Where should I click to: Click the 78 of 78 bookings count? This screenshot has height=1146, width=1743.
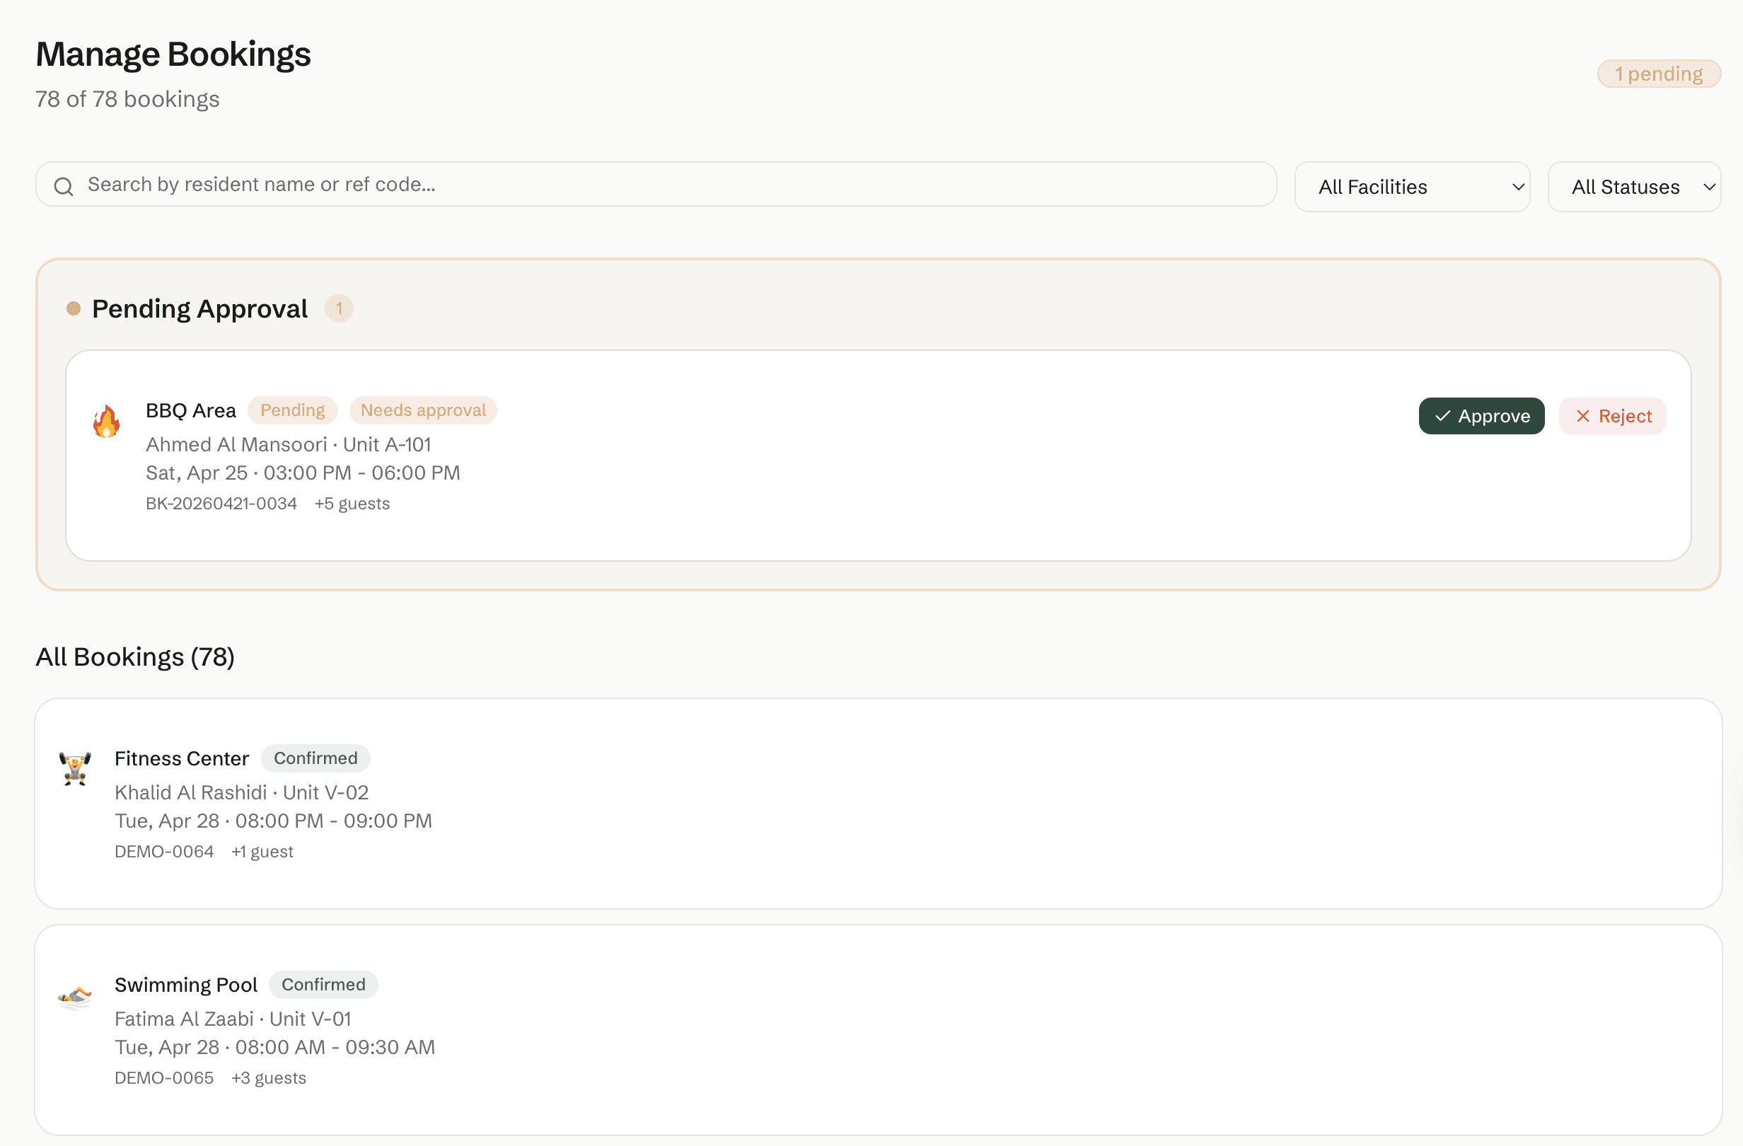(127, 99)
